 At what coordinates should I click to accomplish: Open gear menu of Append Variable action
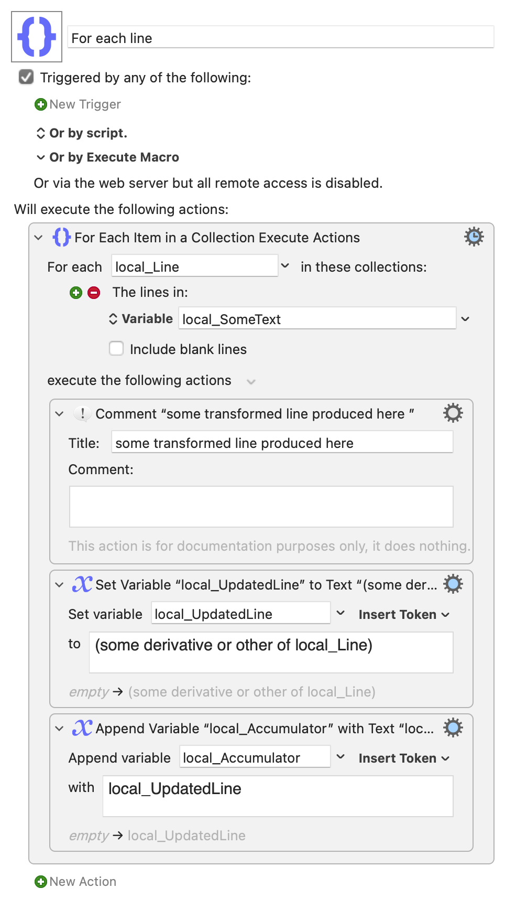[x=453, y=727]
